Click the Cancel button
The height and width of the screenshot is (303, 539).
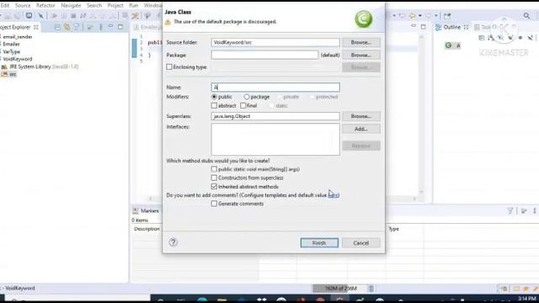(x=361, y=243)
